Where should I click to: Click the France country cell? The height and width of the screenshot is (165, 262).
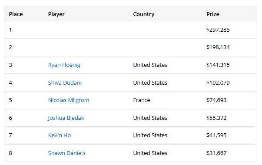[142, 100]
